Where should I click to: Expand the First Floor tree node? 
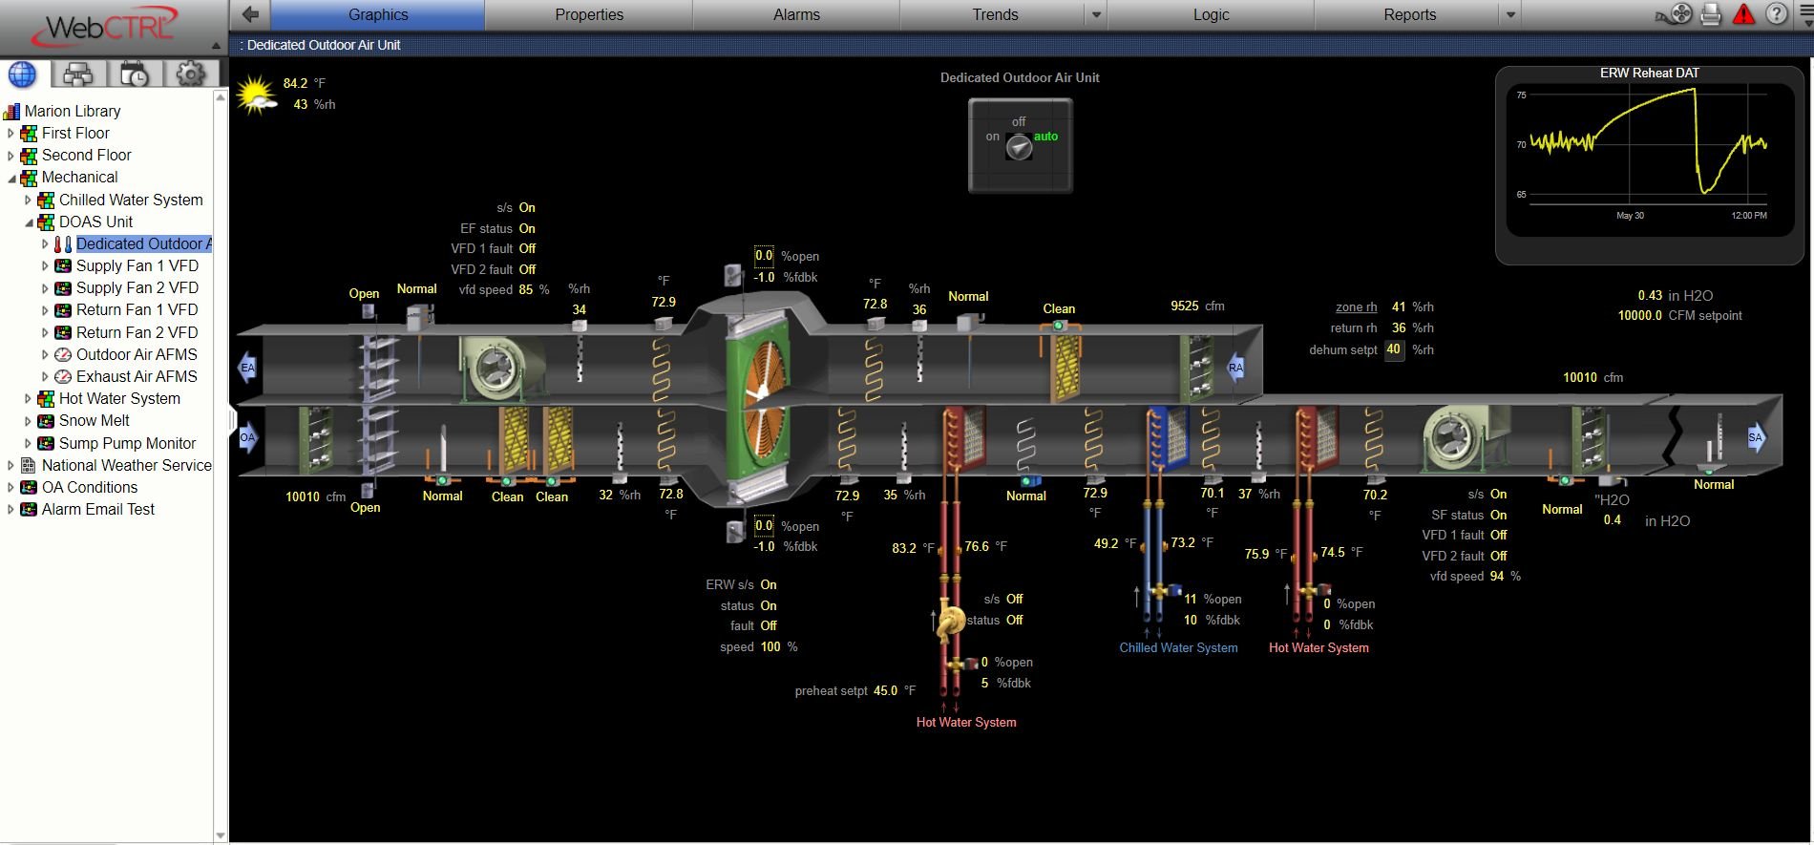11,134
